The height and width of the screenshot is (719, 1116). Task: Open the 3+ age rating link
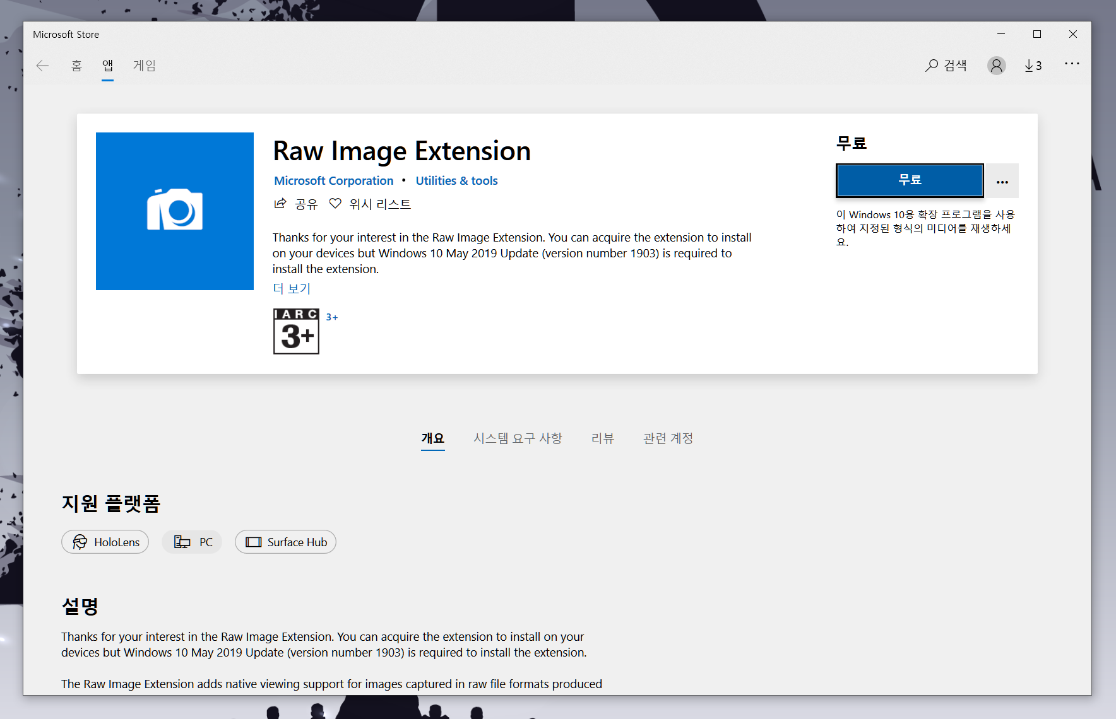pos(332,317)
